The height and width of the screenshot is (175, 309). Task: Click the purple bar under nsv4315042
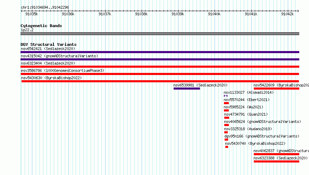tap(160, 59)
